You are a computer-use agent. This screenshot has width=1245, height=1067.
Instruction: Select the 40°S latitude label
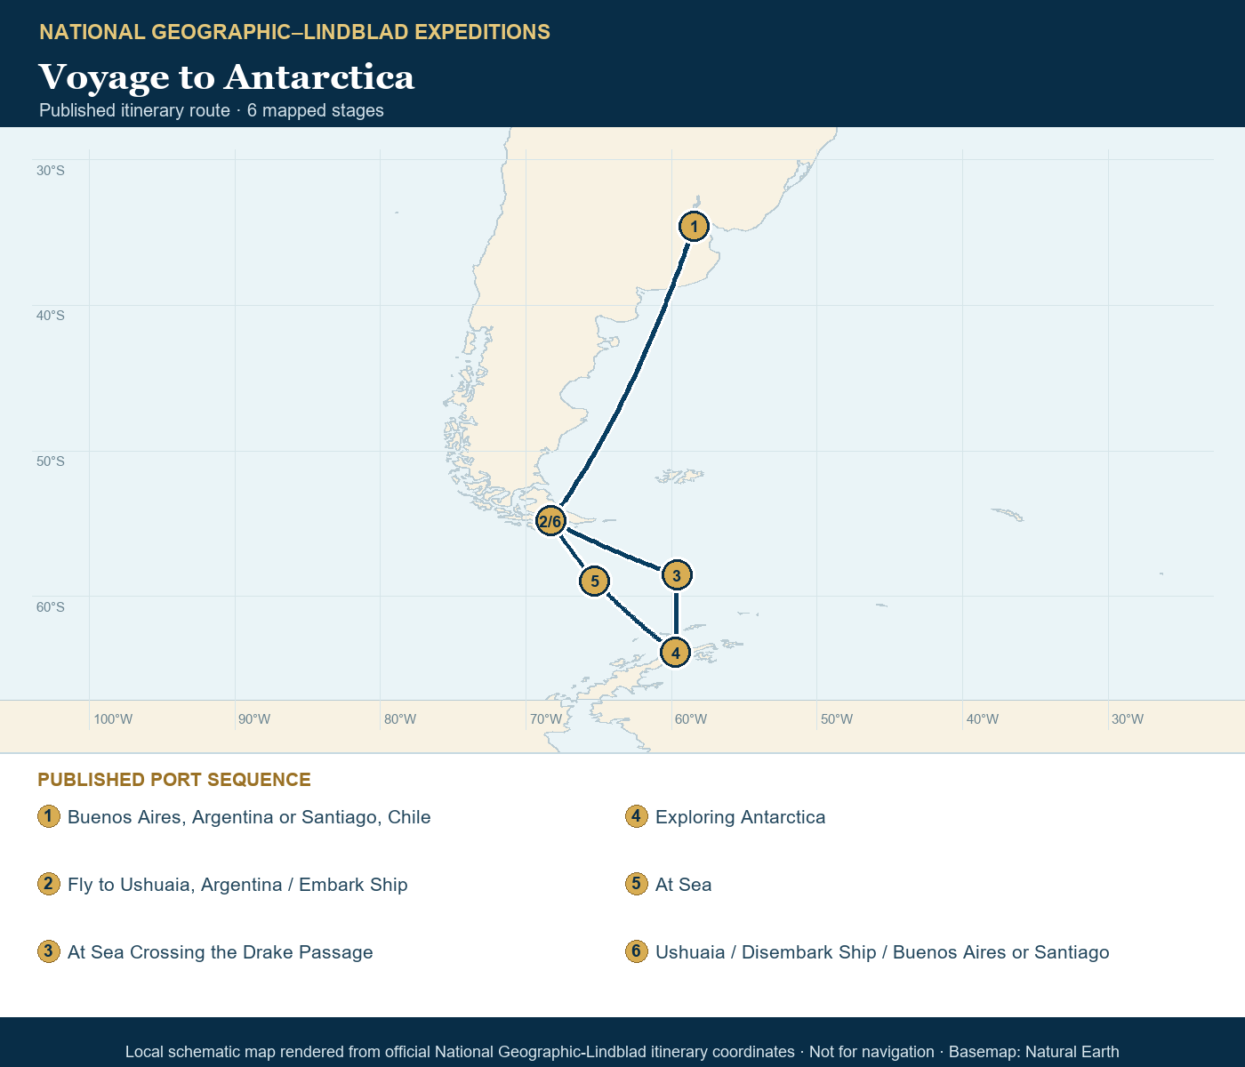(51, 315)
